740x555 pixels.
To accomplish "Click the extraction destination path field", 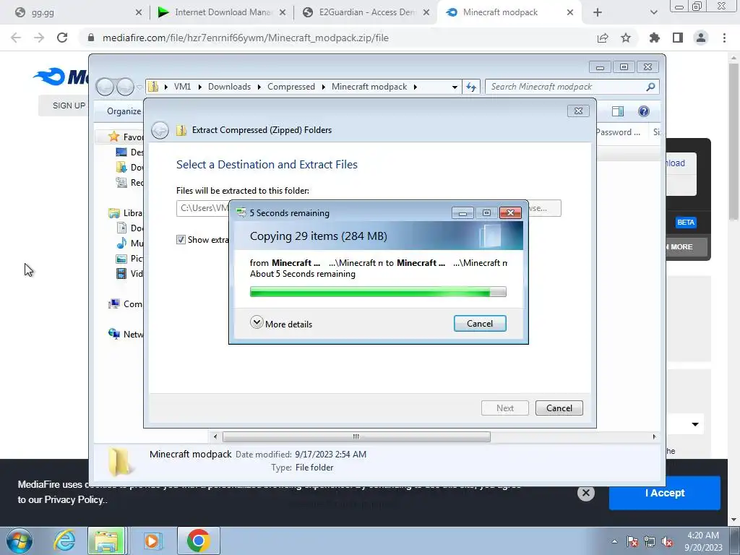I will (x=203, y=208).
